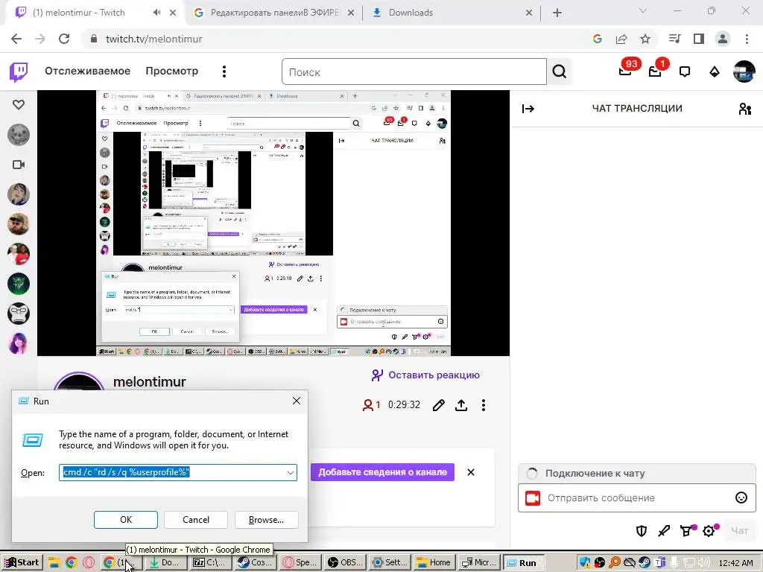Open the gray cat channel avatar in sidebar

click(x=19, y=135)
